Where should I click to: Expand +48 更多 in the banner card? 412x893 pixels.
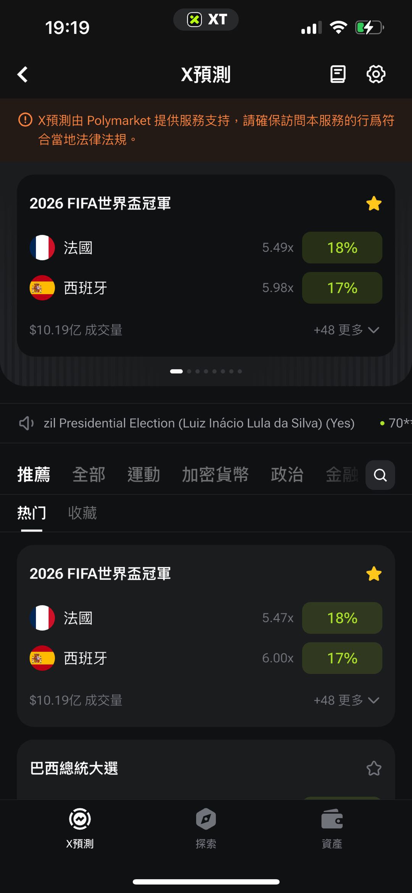[x=346, y=330]
